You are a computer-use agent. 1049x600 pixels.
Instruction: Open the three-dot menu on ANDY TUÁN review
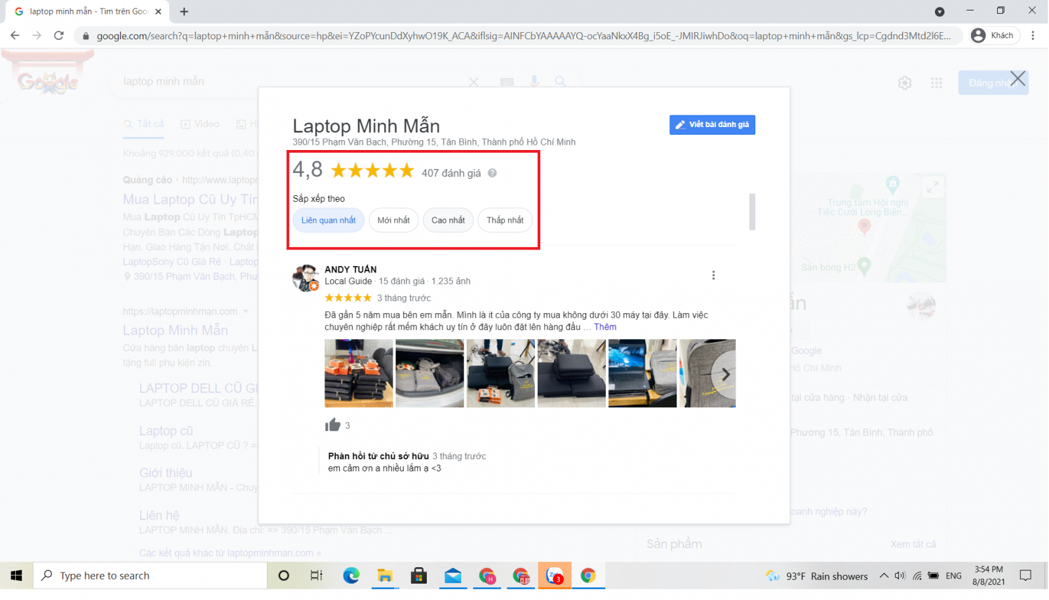(713, 275)
